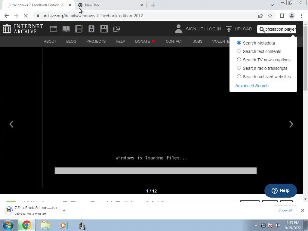Open File Explorer from taskbar
This screenshot has height=231, width=308.
pyautogui.click(x=45, y=225)
